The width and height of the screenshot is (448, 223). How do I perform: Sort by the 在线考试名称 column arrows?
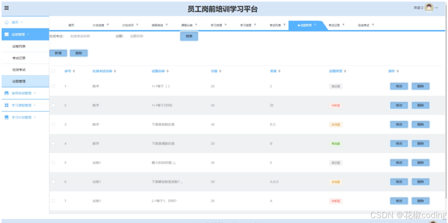115,71
